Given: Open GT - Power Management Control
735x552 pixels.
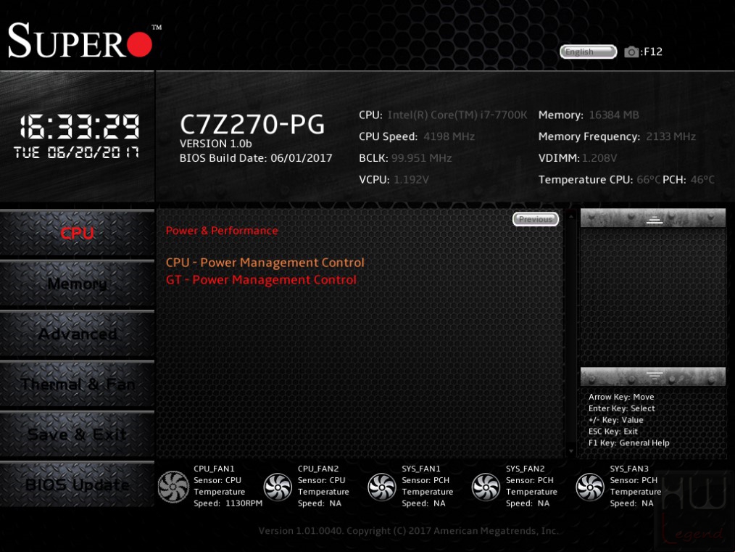Looking at the screenshot, I should (x=261, y=280).
